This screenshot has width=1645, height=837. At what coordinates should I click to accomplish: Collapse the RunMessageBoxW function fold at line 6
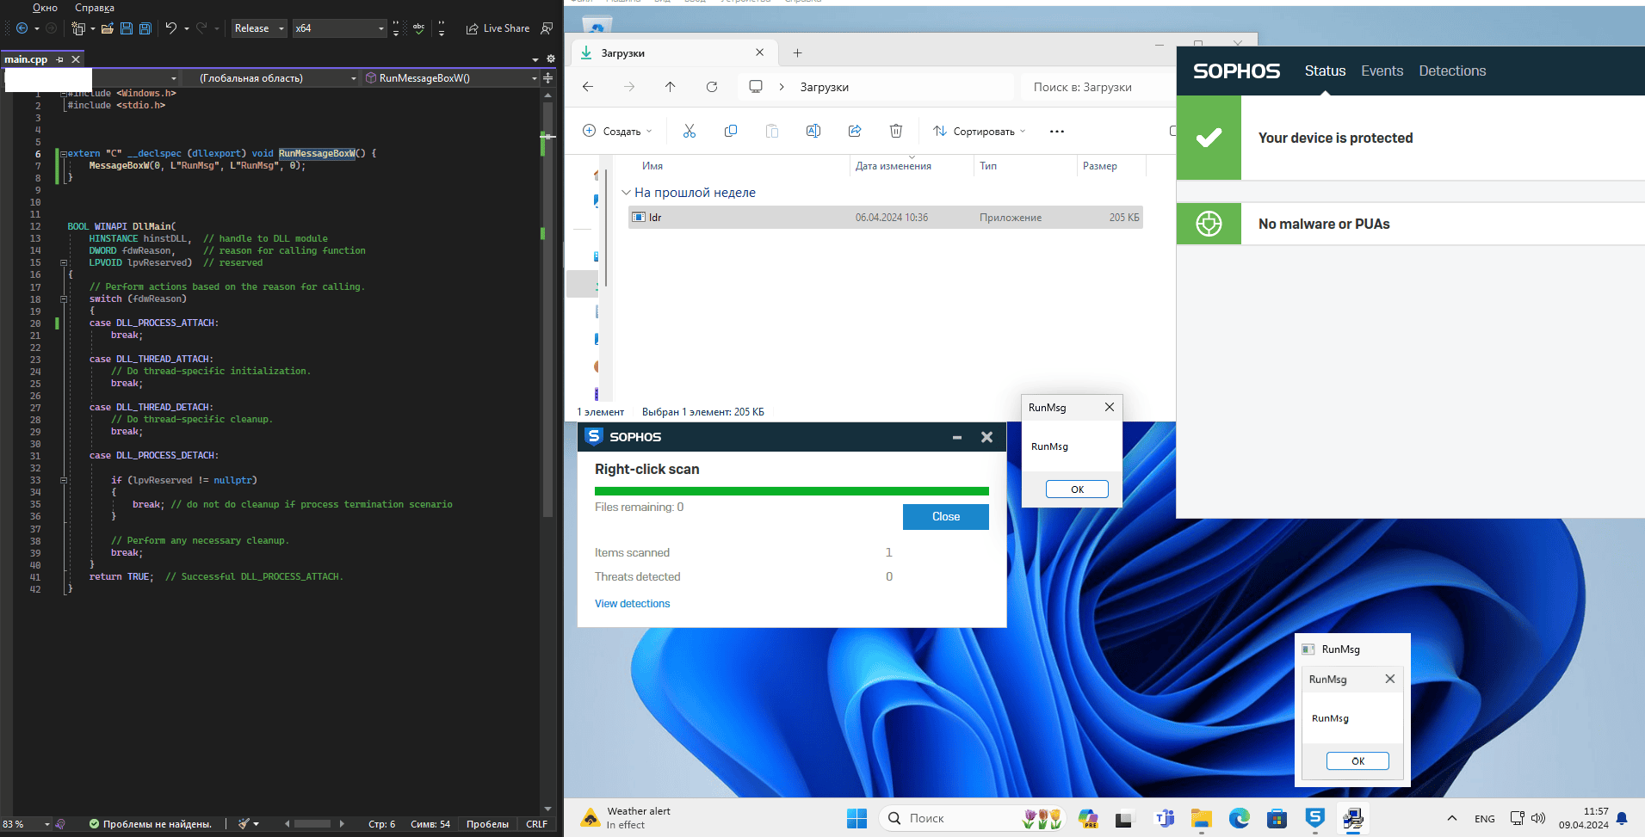pyautogui.click(x=64, y=154)
